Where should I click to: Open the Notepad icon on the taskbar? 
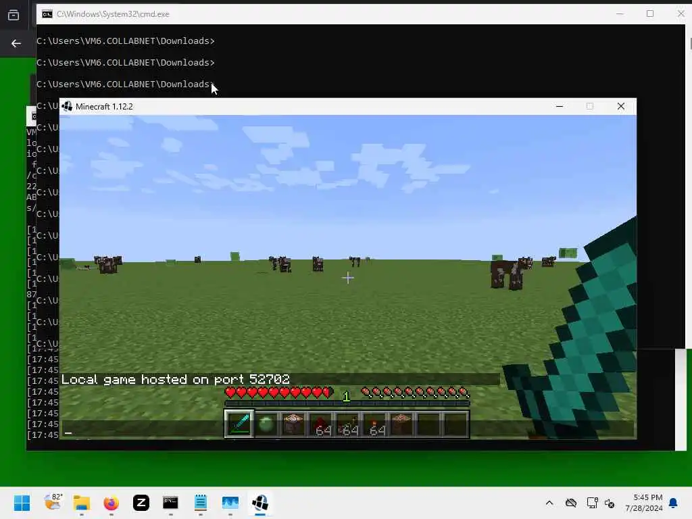200,503
